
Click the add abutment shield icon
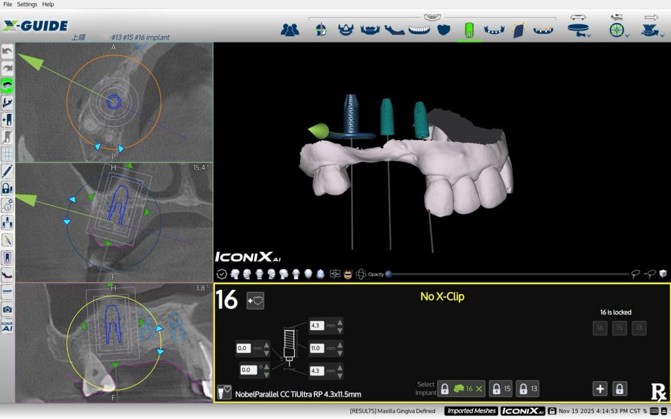[x=255, y=301]
